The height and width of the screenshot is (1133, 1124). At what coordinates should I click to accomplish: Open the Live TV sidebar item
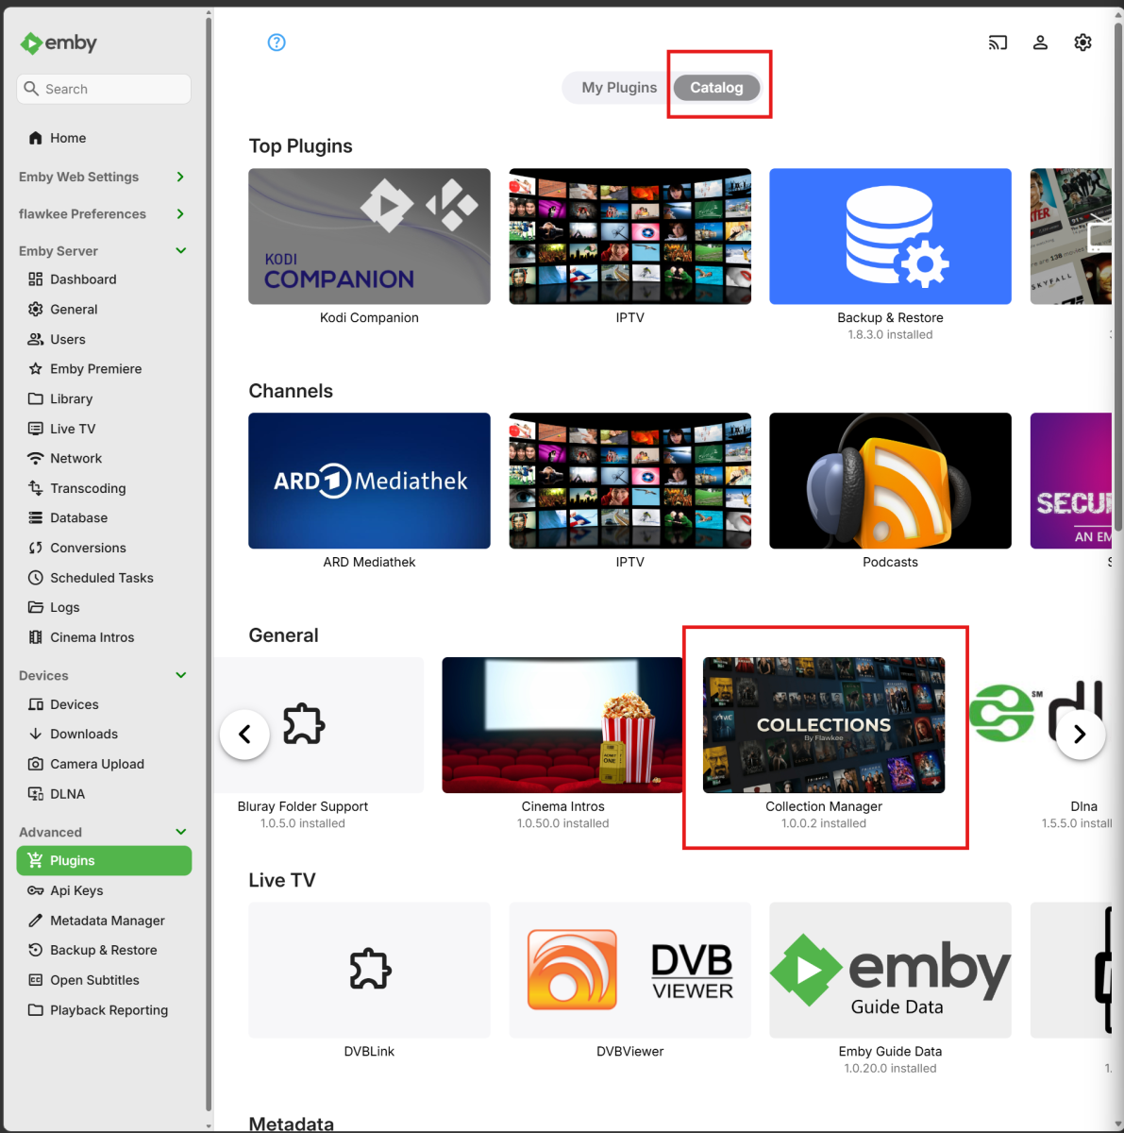(x=104, y=429)
